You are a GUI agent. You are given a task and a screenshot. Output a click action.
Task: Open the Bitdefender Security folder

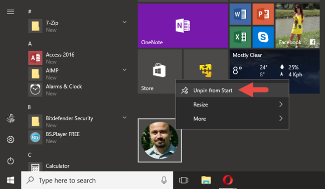[x=78, y=122]
